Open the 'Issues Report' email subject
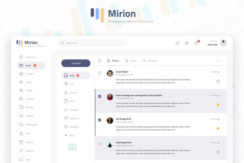The height and width of the screenshot is (163, 244). 122,72
